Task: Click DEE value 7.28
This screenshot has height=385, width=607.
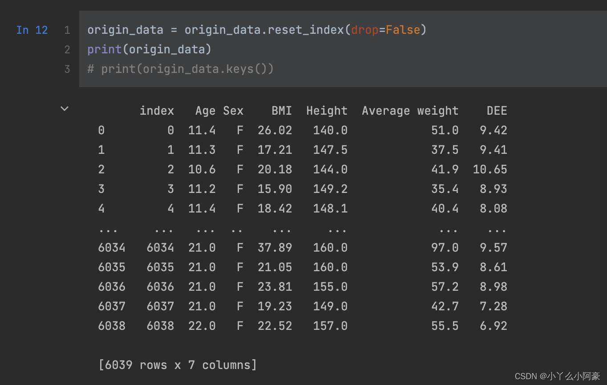Action: pos(494,306)
